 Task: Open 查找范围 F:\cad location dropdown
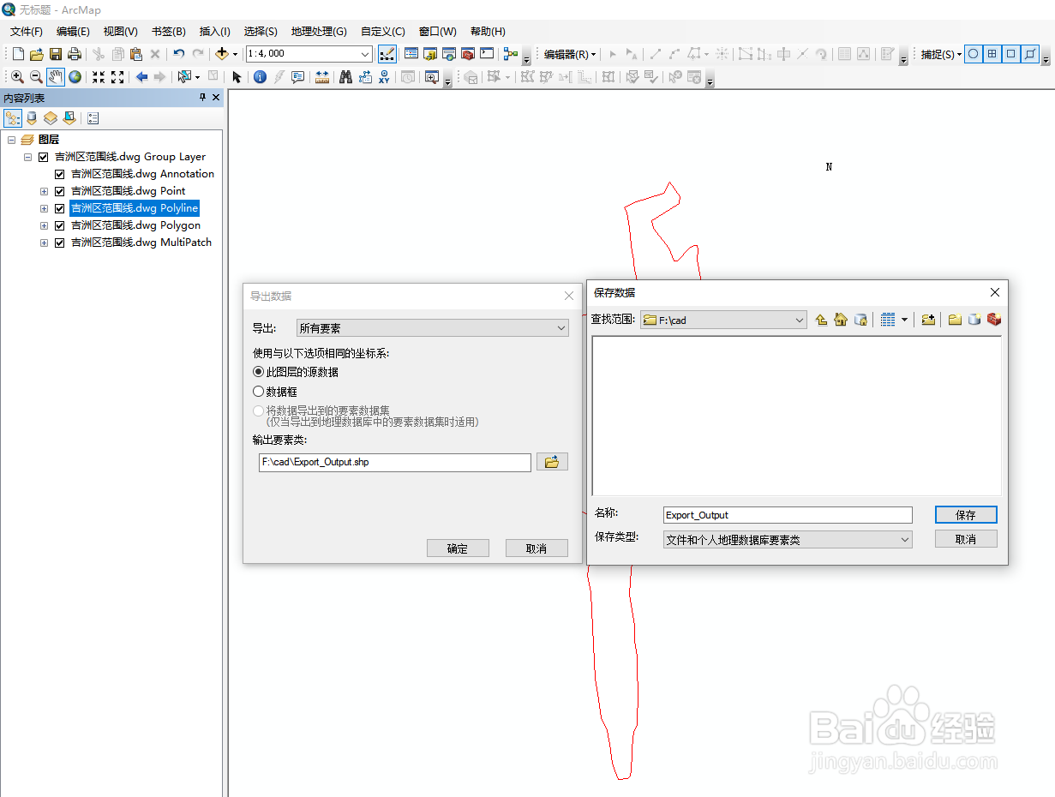pos(723,320)
